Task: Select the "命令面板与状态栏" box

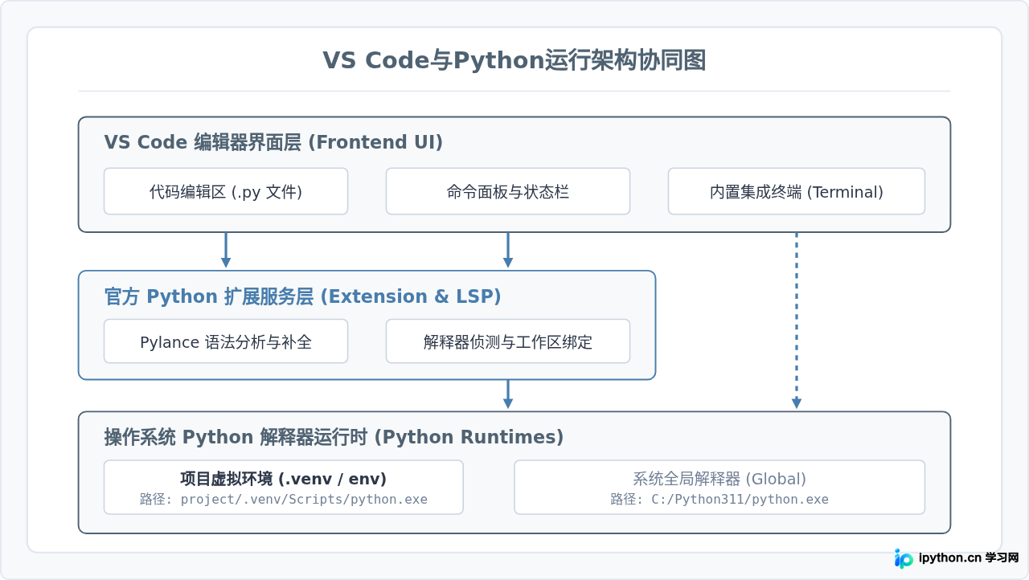Action: coord(508,191)
